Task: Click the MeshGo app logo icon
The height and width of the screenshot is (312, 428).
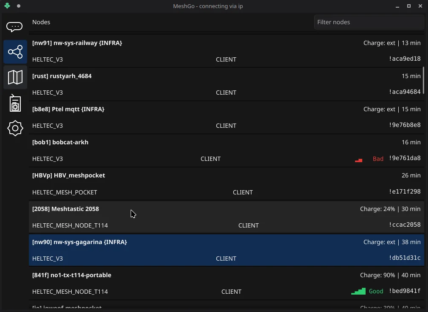Action: (7, 6)
